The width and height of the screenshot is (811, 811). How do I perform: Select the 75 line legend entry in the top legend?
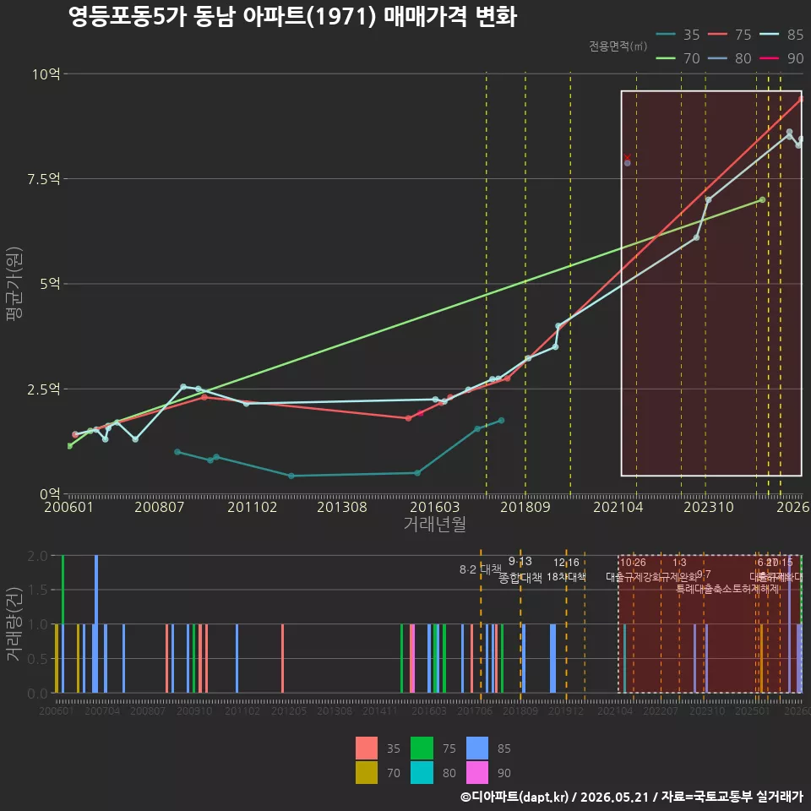pyautogui.click(x=729, y=35)
